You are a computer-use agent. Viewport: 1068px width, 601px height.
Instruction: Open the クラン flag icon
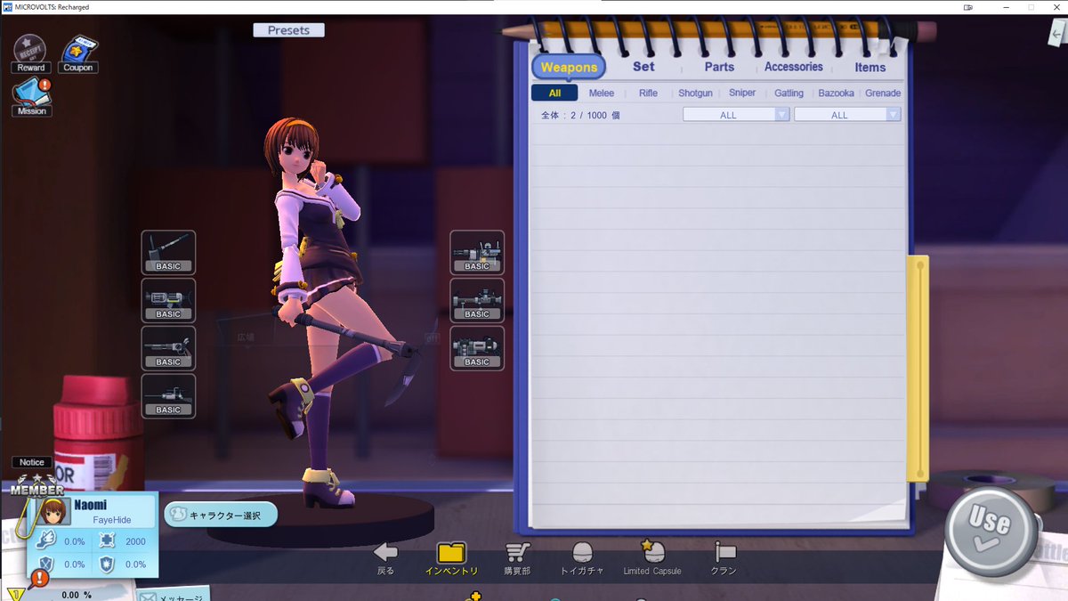coord(724,553)
